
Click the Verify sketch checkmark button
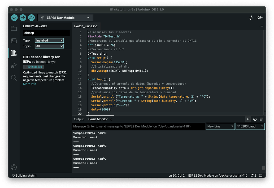point(14,18)
